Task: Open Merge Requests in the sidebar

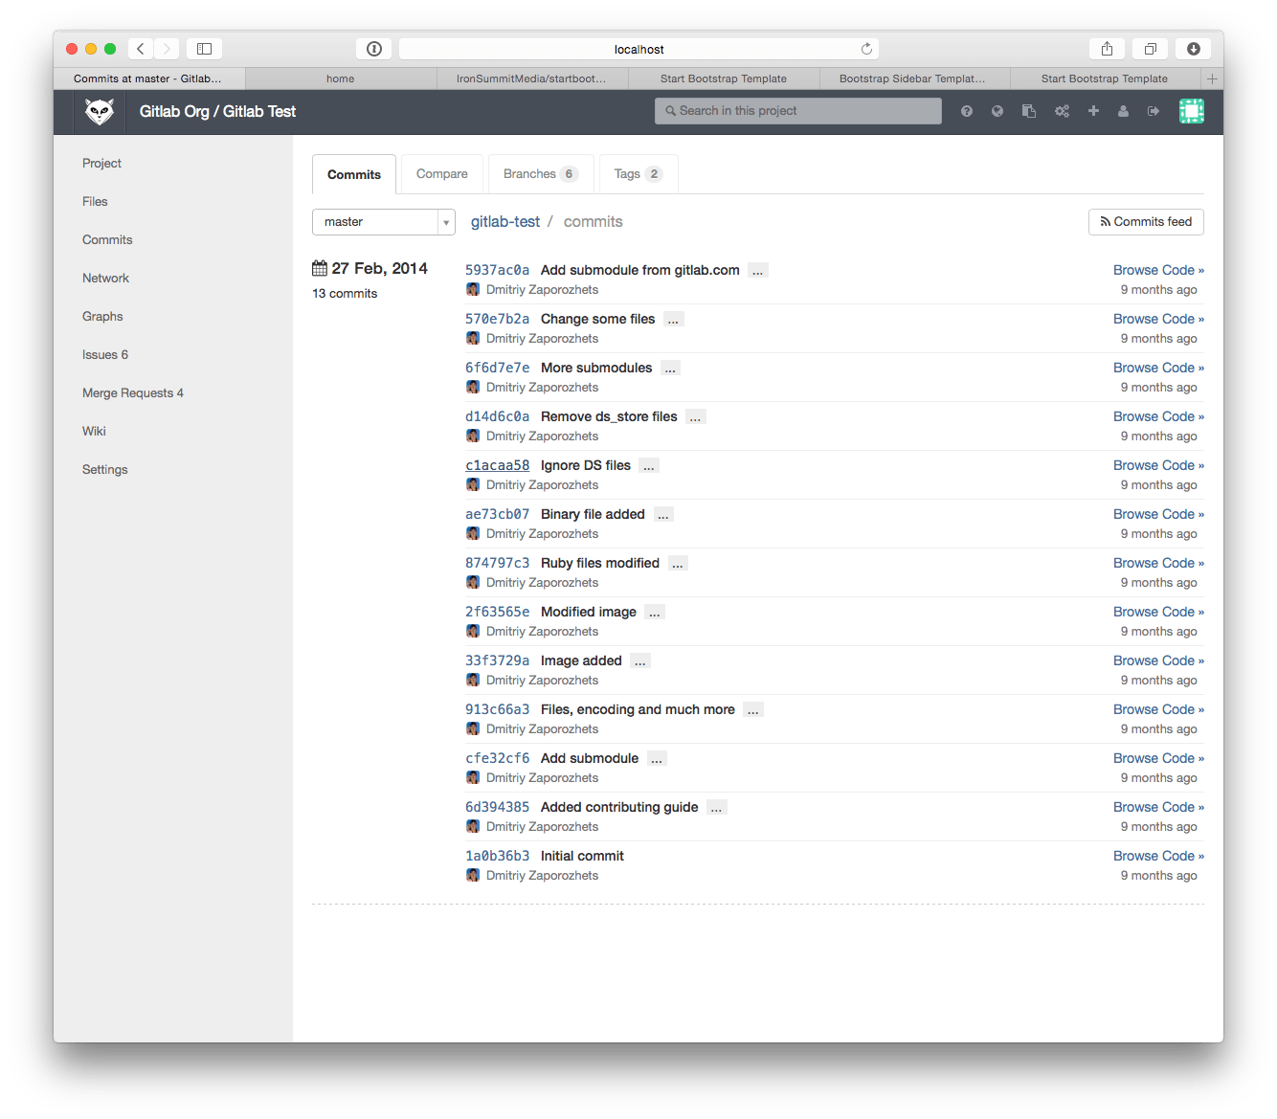Action: [132, 393]
